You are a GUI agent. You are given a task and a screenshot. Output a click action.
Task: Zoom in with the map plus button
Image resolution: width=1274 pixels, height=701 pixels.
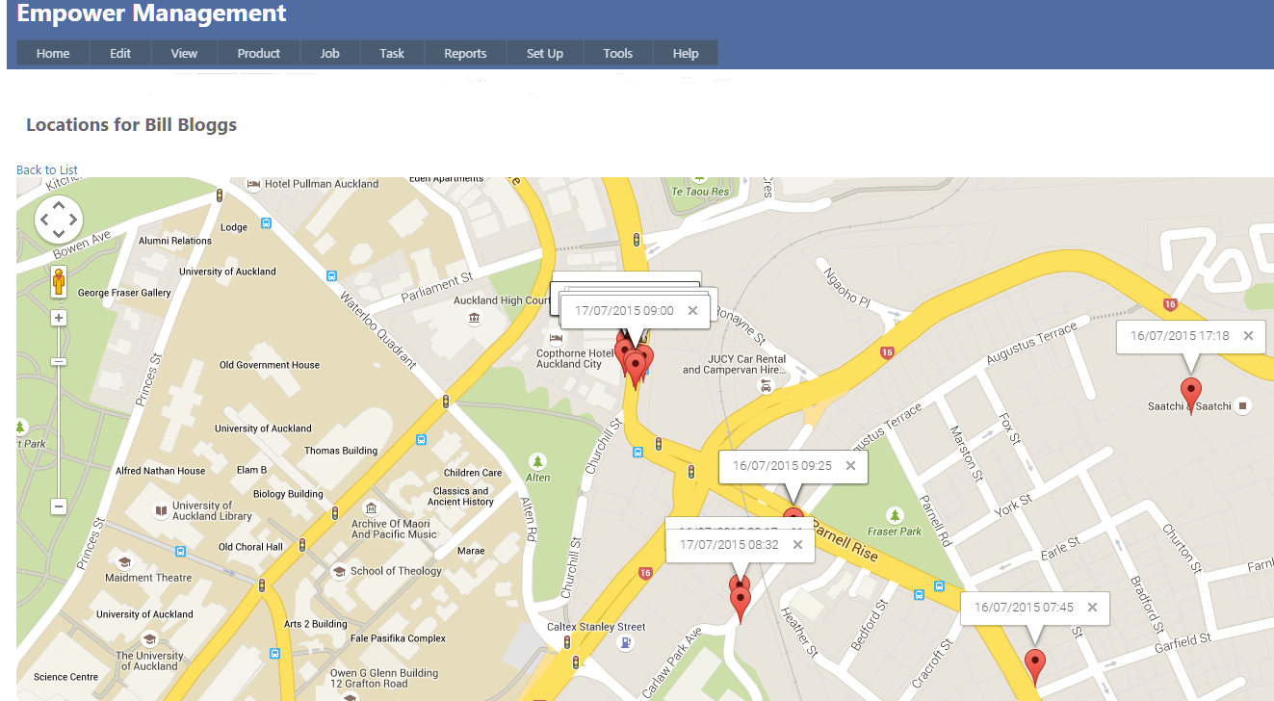[x=59, y=318]
